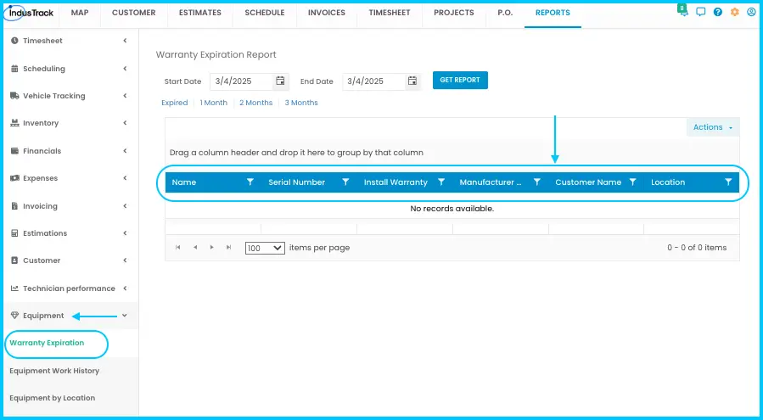Switch to the TIMESHEET tab

tap(390, 13)
